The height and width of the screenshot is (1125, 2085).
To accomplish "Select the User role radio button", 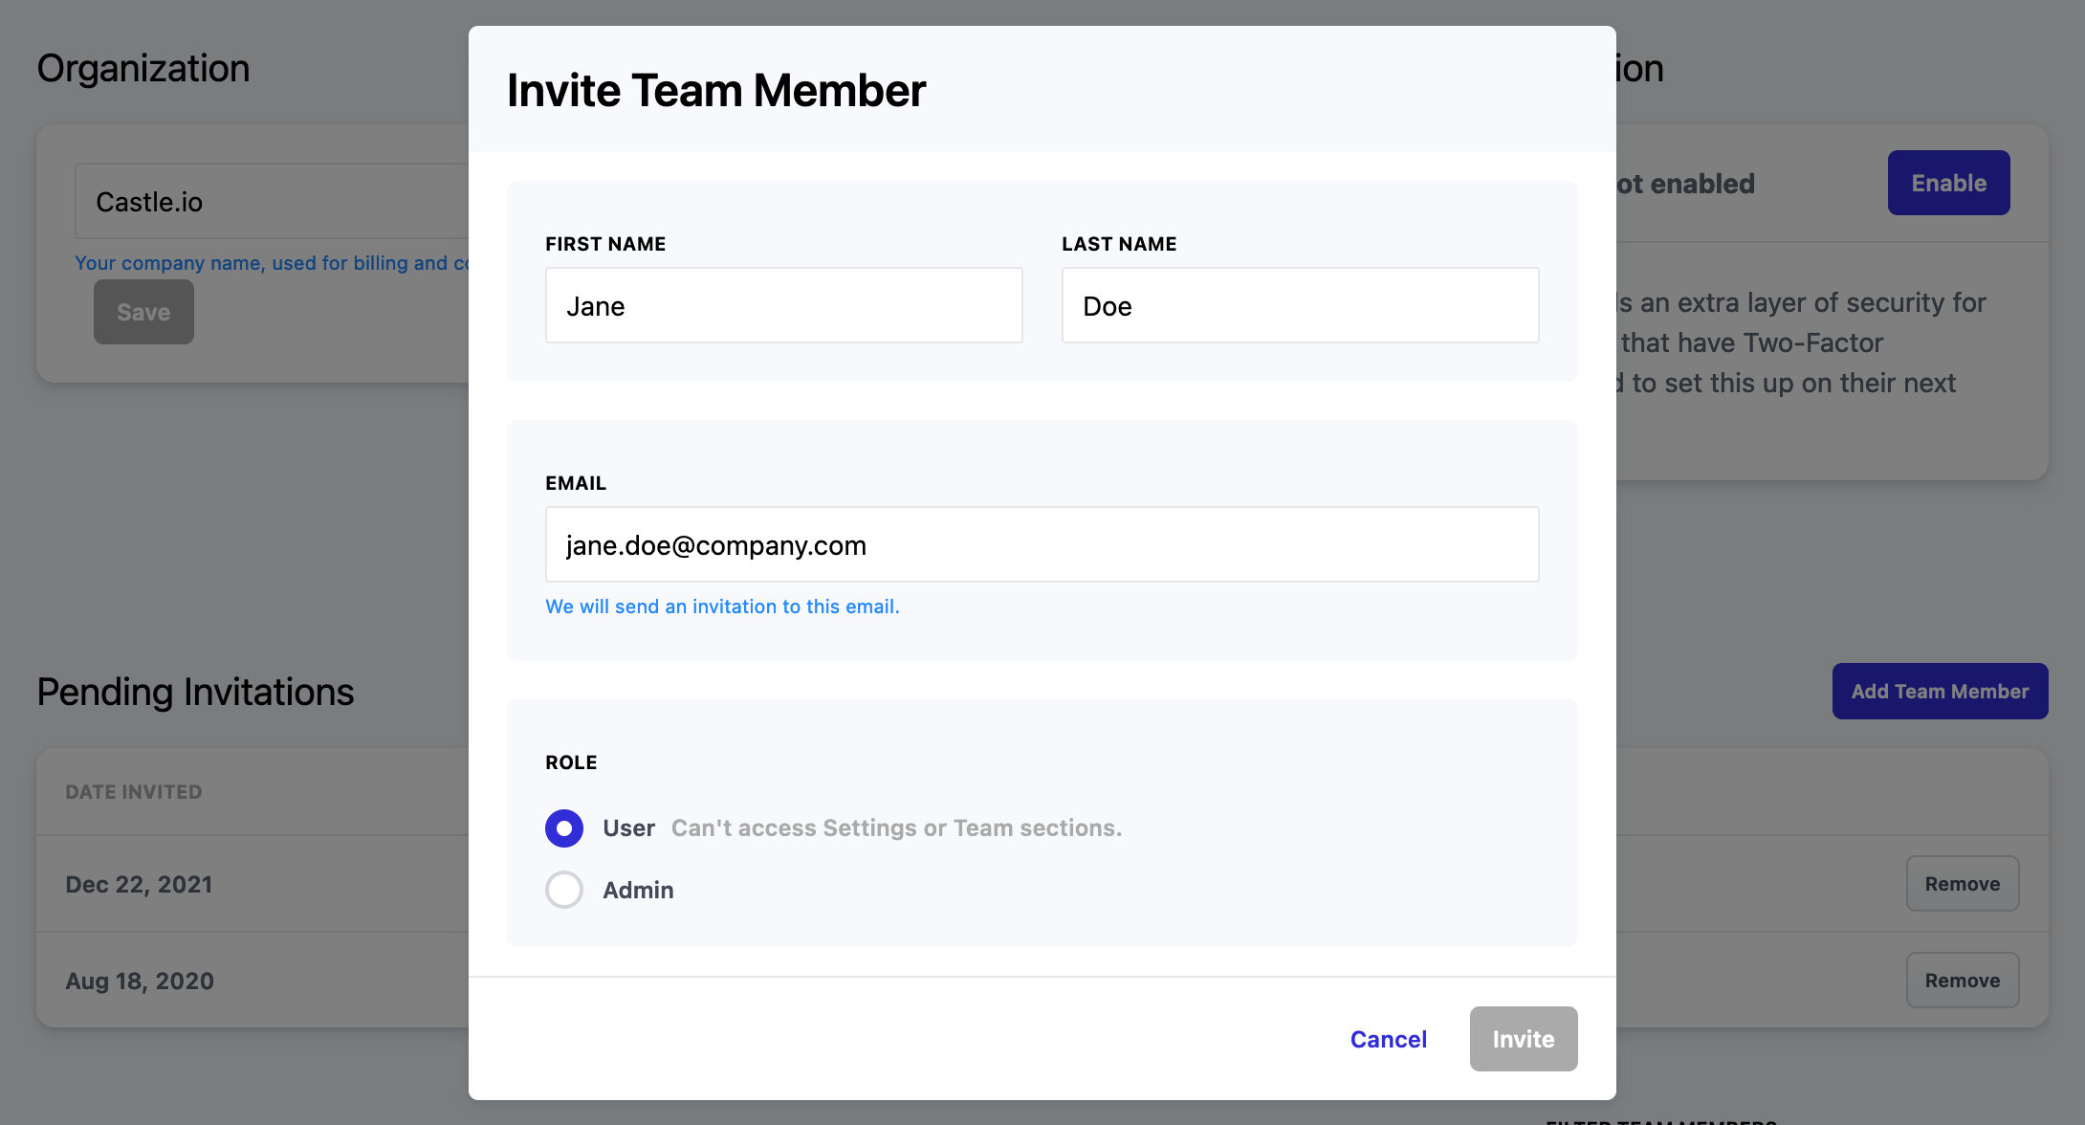I will pyautogui.click(x=564, y=828).
